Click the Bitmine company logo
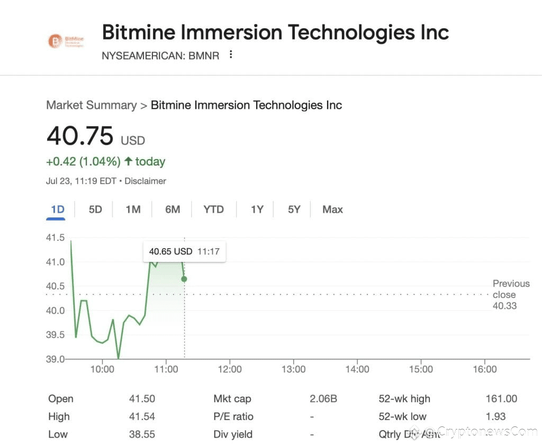 click(66, 41)
